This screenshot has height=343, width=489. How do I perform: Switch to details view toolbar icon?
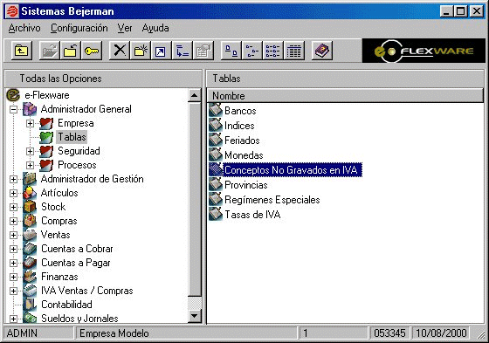click(294, 51)
